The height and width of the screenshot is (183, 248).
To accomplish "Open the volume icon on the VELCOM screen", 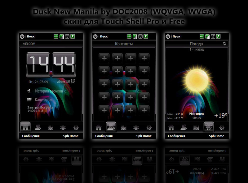I will click(67, 36).
